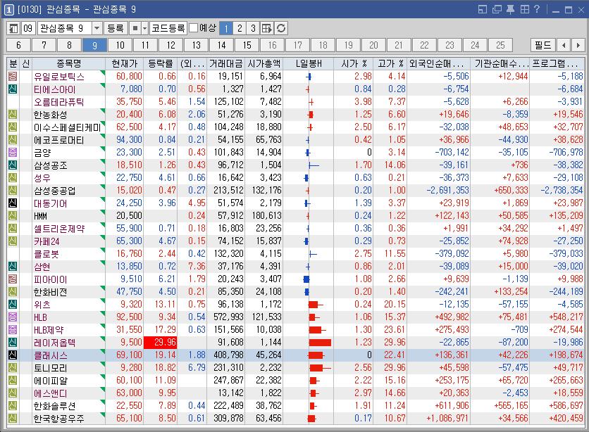This screenshot has width=589, height=432.
Task: Sort by 거래대금 column header
Action: (226, 64)
